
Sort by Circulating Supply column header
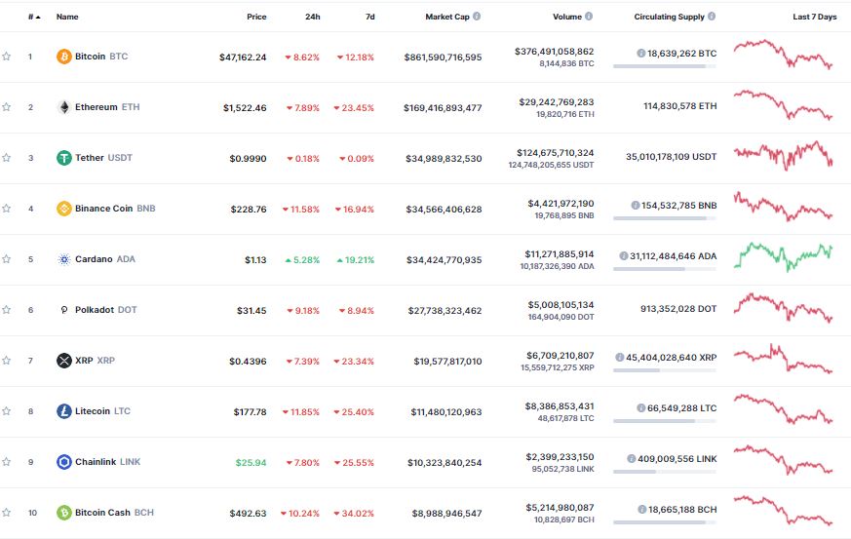coord(669,17)
